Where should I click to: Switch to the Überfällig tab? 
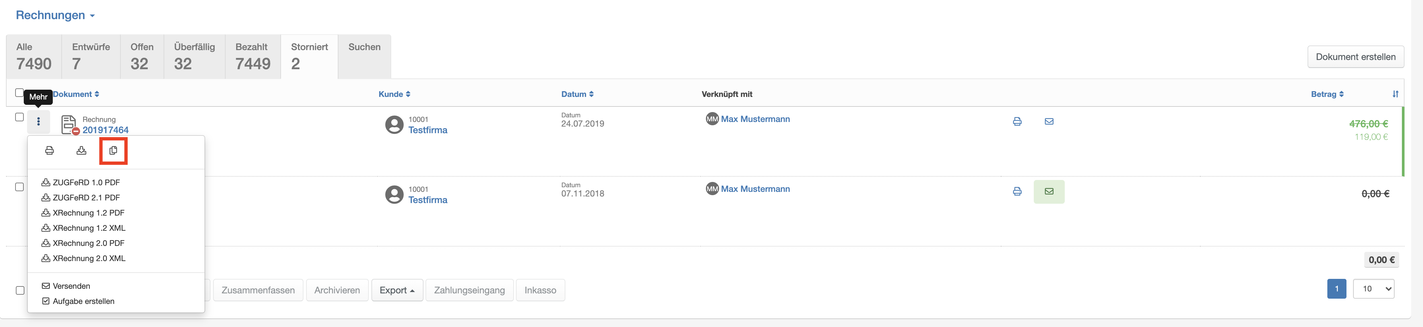[194, 57]
